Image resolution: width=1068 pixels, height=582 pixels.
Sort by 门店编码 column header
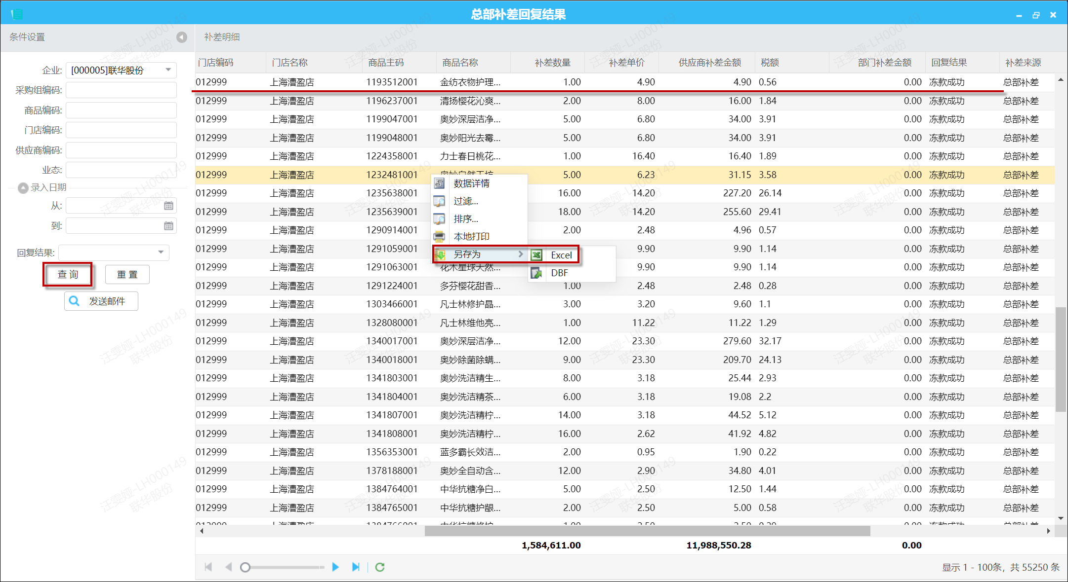tap(230, 63)
